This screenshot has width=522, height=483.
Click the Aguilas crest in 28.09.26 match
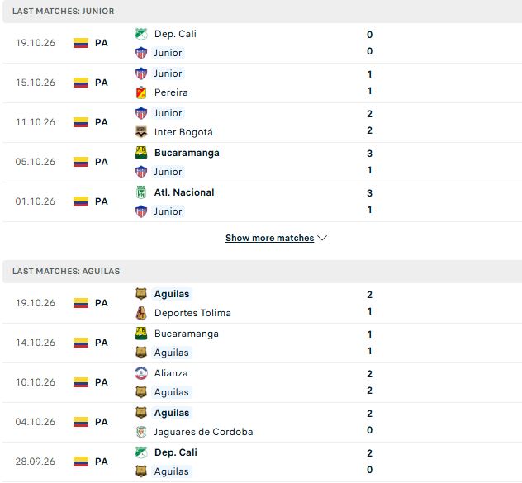[141, 471]
